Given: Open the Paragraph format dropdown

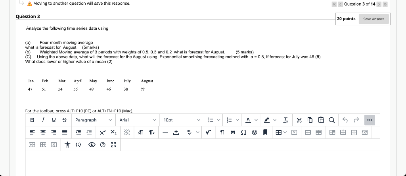Looking at the screenshot, I should click(x=94, y=120).
